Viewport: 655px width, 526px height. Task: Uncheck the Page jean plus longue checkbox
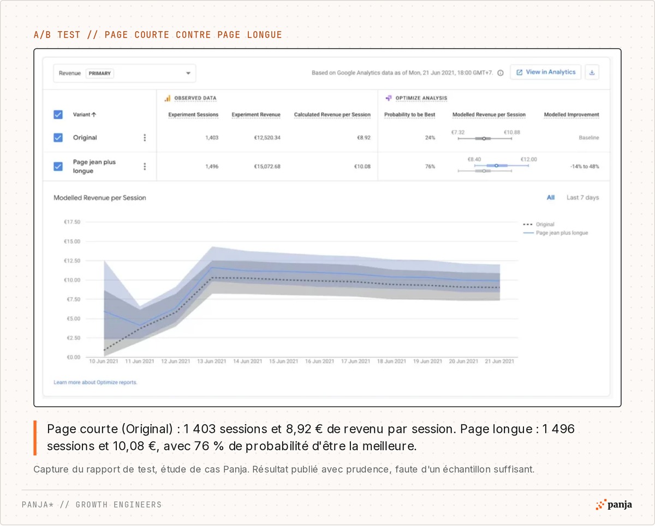(58, 166)
